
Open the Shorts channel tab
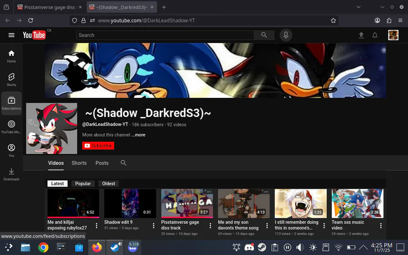(79, 163)
